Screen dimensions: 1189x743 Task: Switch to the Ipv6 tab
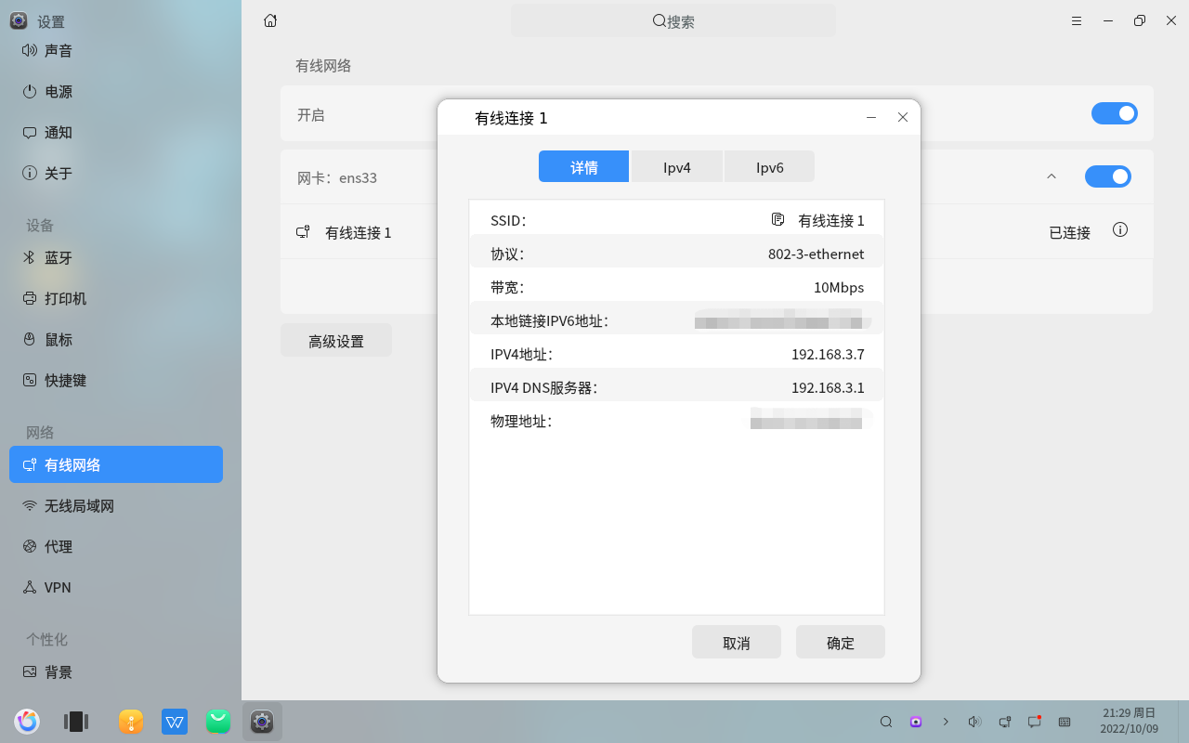770,167
